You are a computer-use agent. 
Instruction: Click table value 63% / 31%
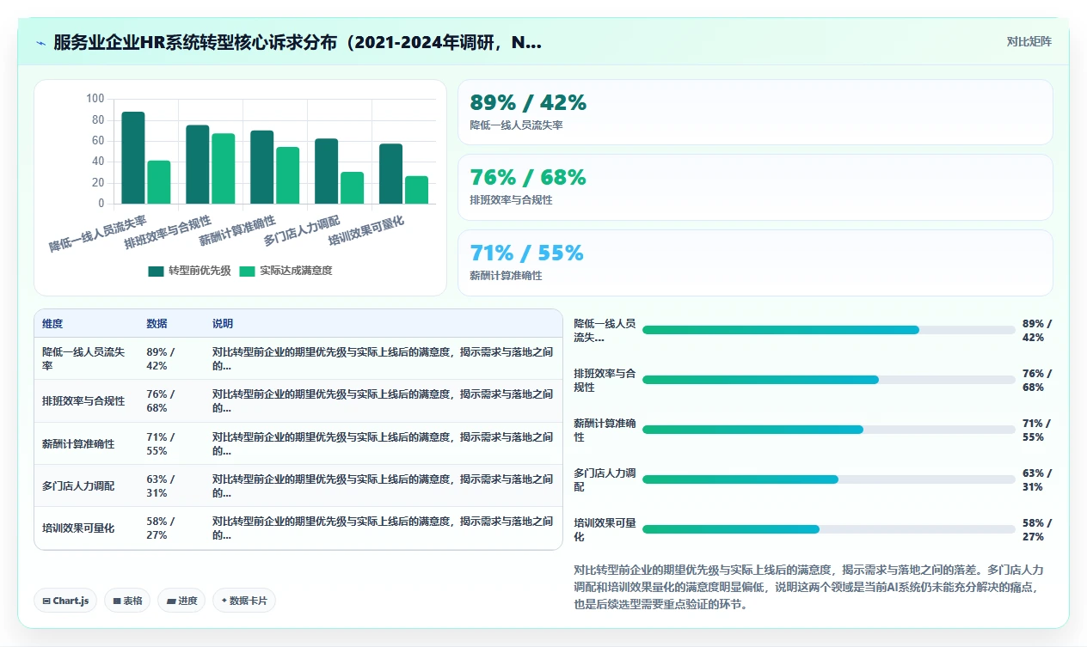(161, 485)
